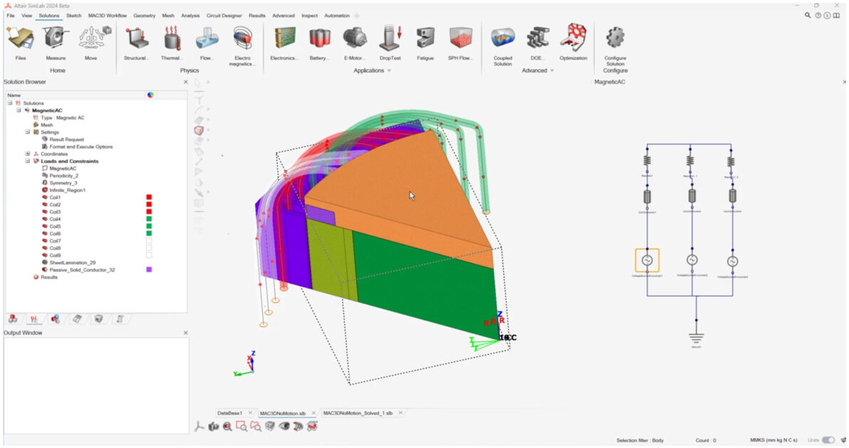Image resolution: width=849 pixels, height=448 pixels.
Task: Collapse the Loads and Constraints tree node
Action: (28, 161)
